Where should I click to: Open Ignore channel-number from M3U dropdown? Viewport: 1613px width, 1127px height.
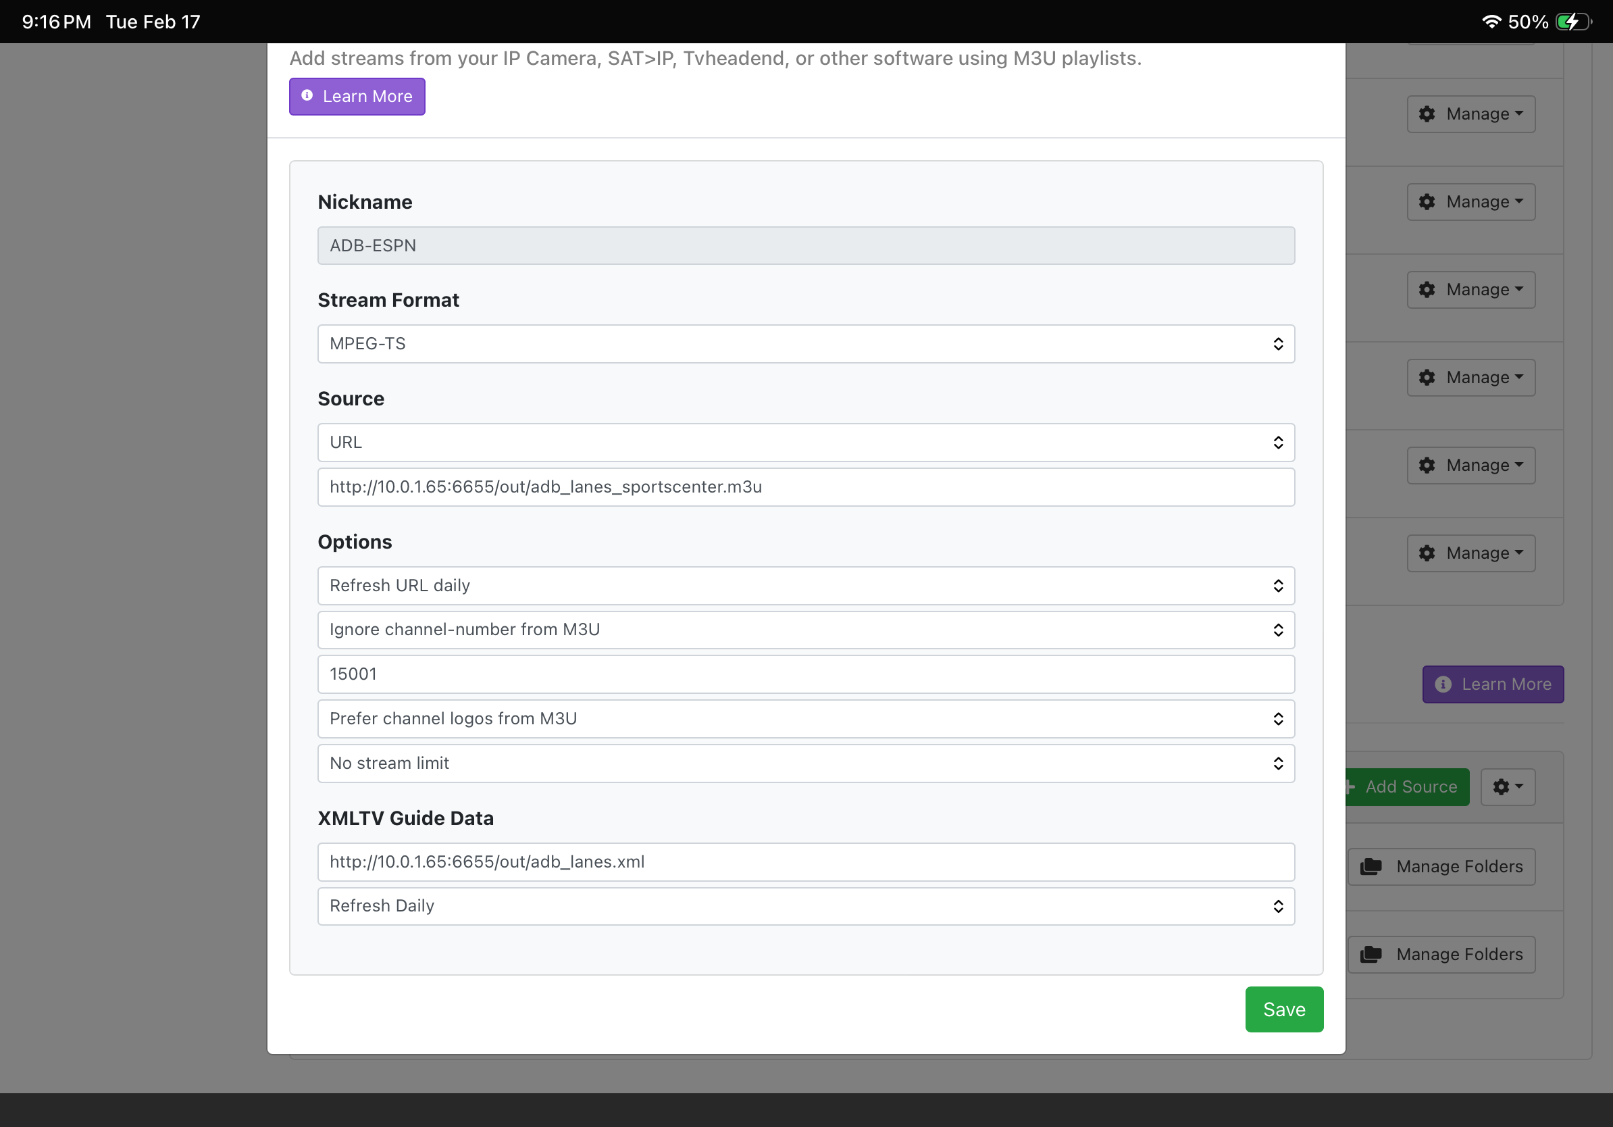[806, 630]
